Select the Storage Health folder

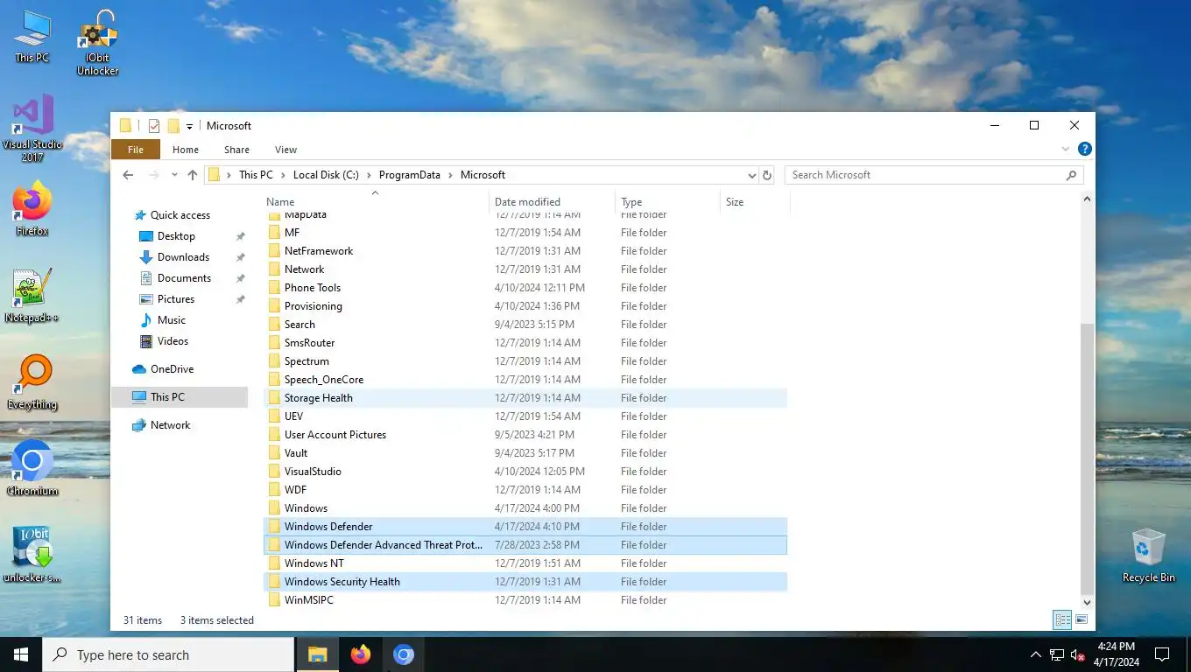tap(525, 398)
